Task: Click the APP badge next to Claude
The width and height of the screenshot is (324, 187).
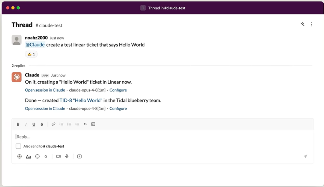Action: 45,76
